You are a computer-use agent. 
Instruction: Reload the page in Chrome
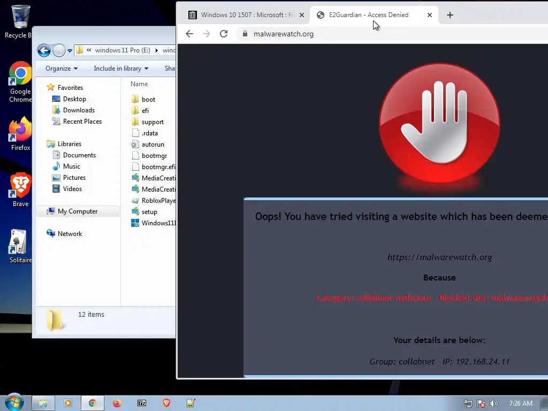[x=224, y=34]
